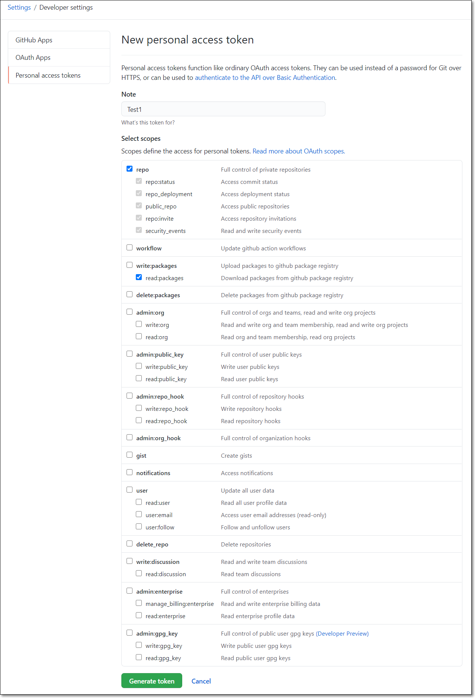Click the Generate token button
Image resolution: width=475 pixels, height=698 pixels.
pyautogui.click(x=152, y=681)
